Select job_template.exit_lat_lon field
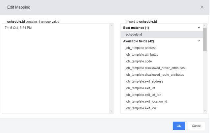The image size is (210, 133). click(143, 95)
